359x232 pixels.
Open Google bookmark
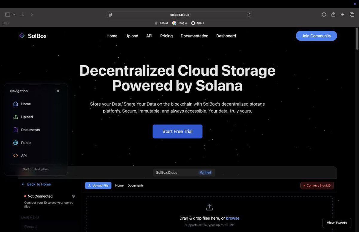(180, 23)
